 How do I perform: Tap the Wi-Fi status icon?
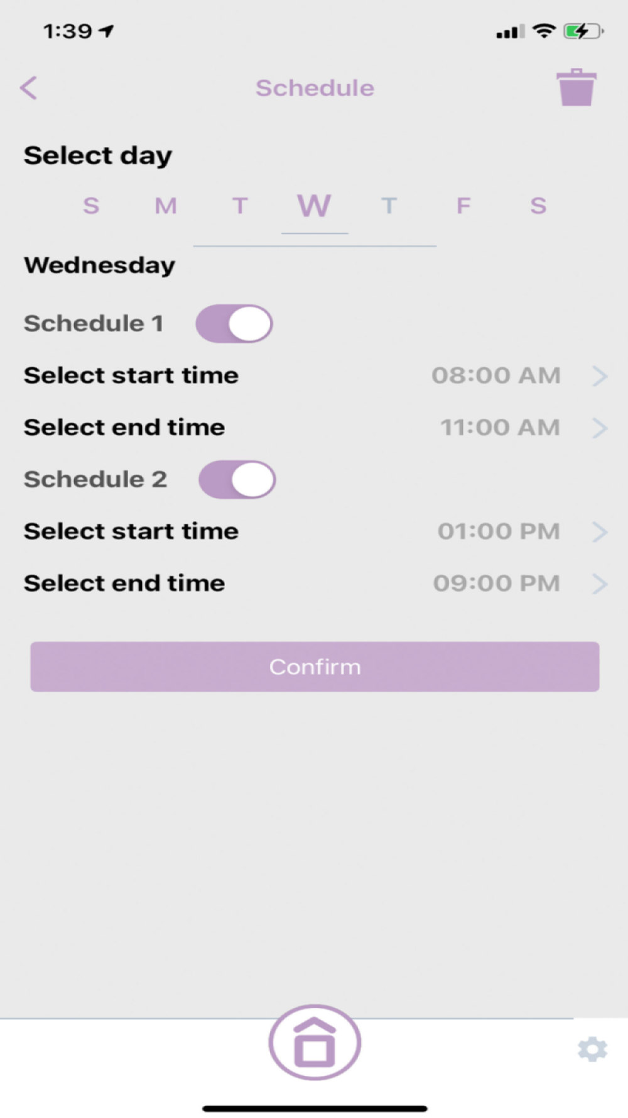[x=544, y=30]
